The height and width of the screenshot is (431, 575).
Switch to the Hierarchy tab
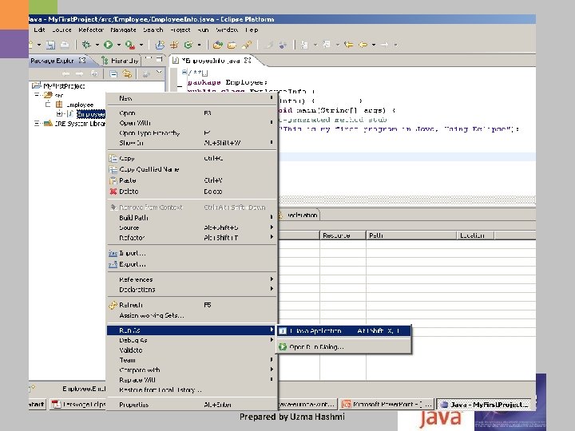121,61
